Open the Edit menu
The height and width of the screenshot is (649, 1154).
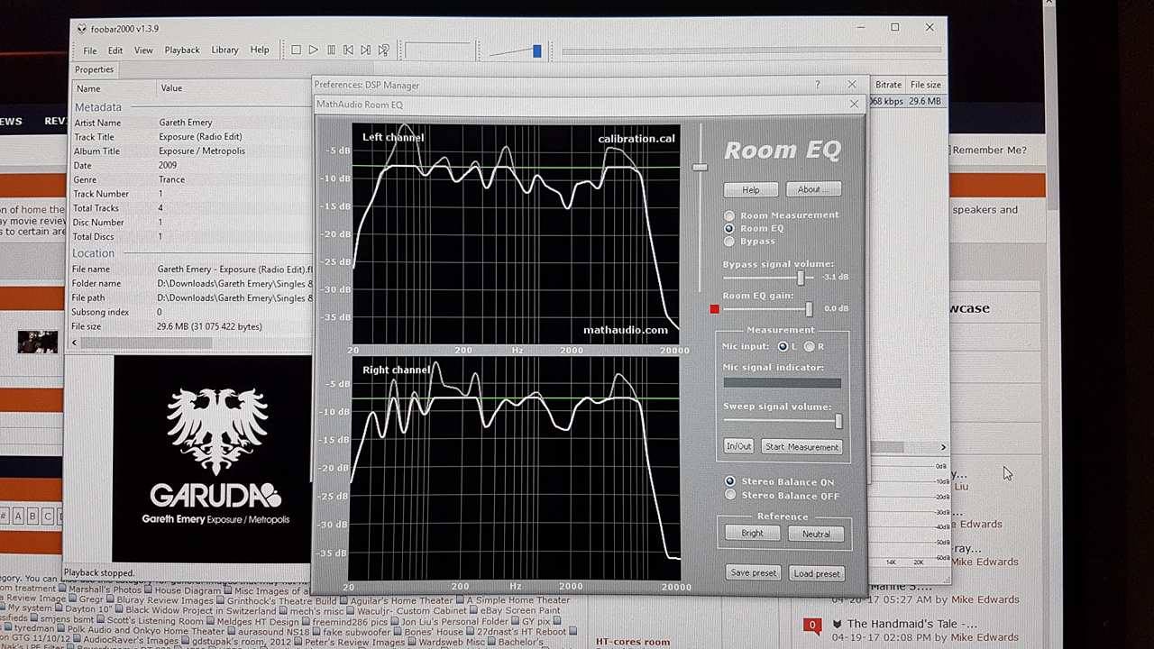pos(115,50)
